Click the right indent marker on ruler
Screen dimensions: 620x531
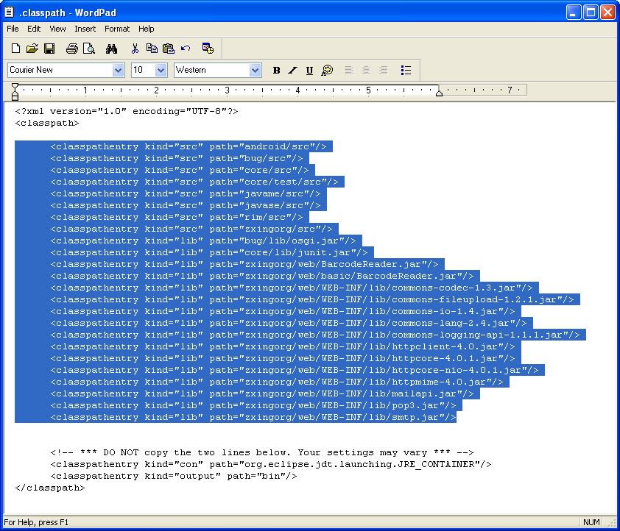tap(439, 93)
